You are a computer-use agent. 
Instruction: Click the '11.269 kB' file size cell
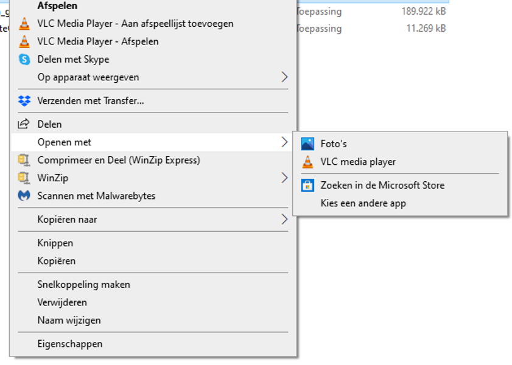point(426,29)
